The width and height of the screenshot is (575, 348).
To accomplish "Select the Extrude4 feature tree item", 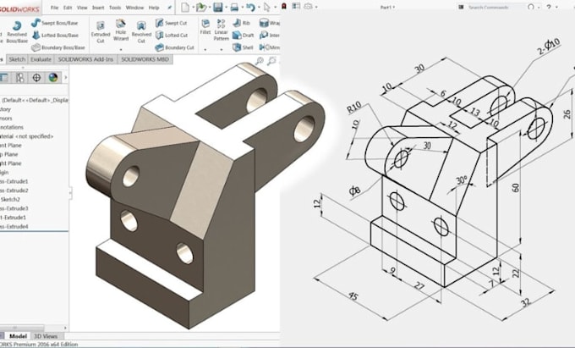I will (x=14, y=226).
